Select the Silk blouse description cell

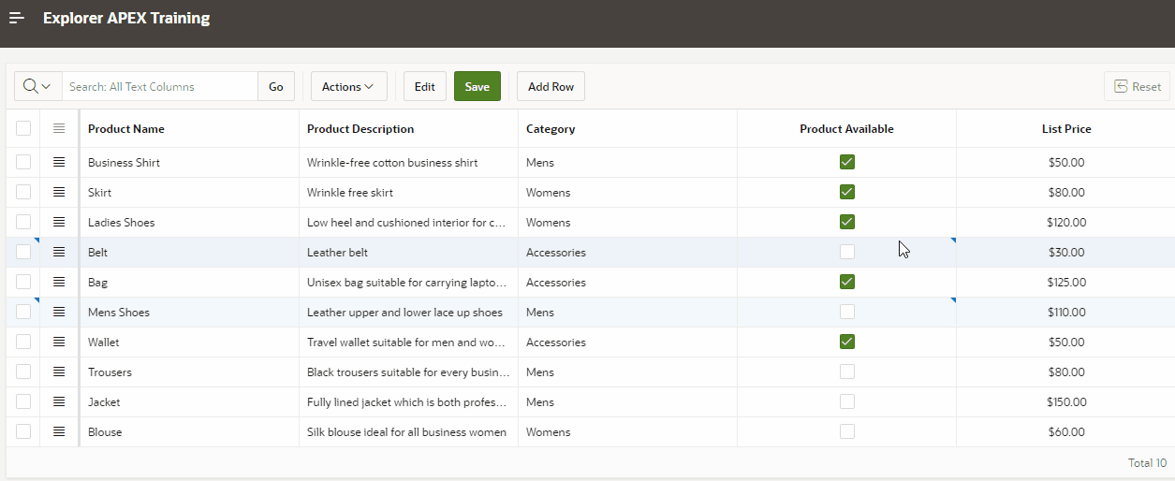point(409,431)
